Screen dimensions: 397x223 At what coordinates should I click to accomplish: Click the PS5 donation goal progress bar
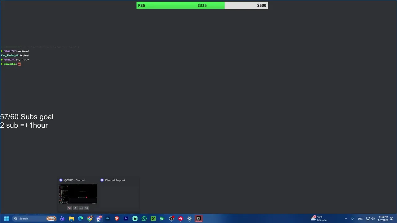click(x=202, y=5)
